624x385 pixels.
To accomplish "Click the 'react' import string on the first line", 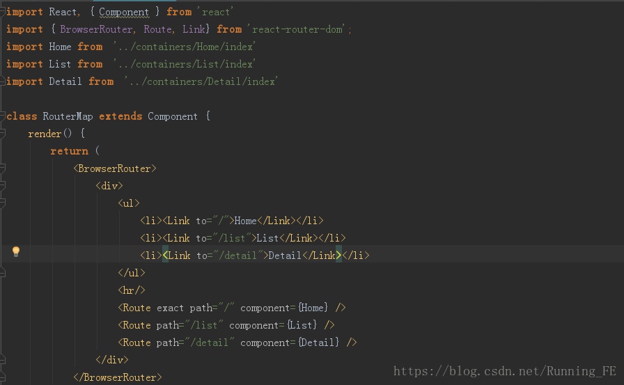I will click(x=215, y=13).
